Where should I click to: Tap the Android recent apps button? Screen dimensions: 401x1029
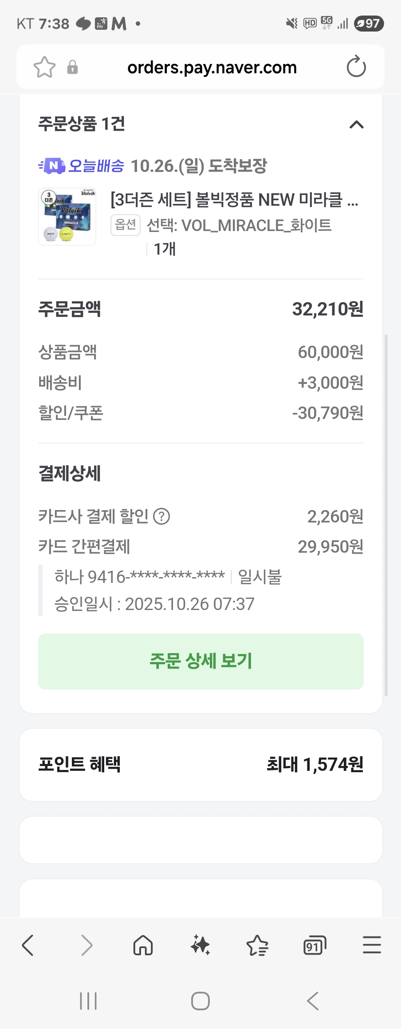click(88, 1001)
